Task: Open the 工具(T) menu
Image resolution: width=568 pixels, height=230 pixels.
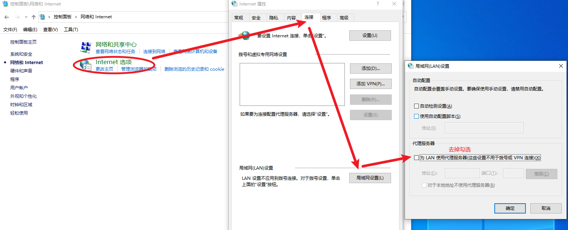Action: (71, 30)
